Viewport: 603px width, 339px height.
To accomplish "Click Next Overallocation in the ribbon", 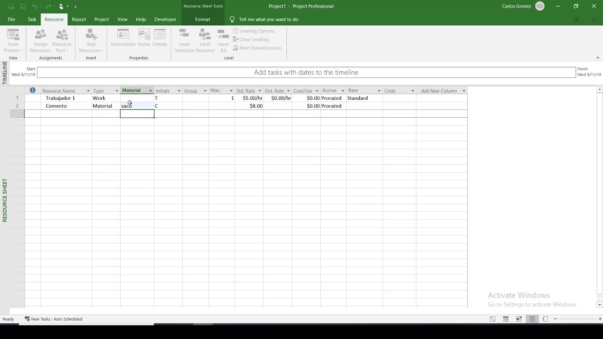I will pos(257,48).
